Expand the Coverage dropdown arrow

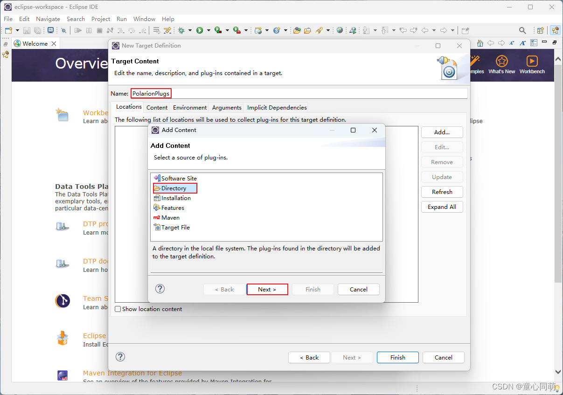pos(227,30)
